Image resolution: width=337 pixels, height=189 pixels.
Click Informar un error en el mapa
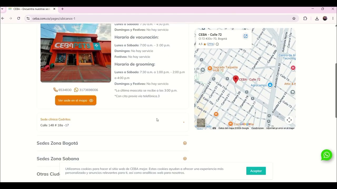tap(280, 128)
